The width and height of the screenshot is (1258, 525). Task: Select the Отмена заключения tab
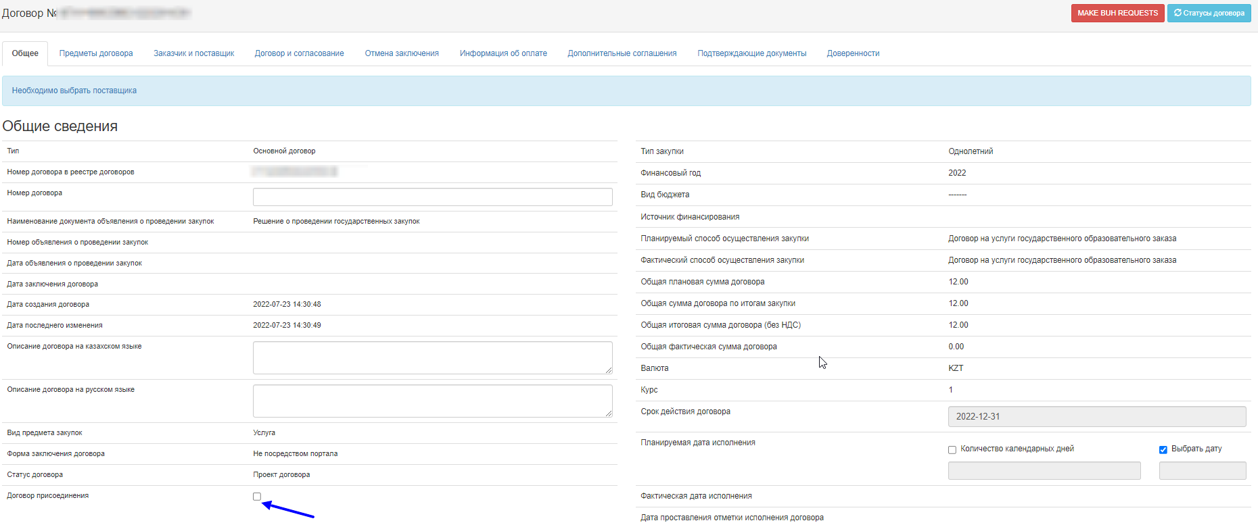click(402, 53)
